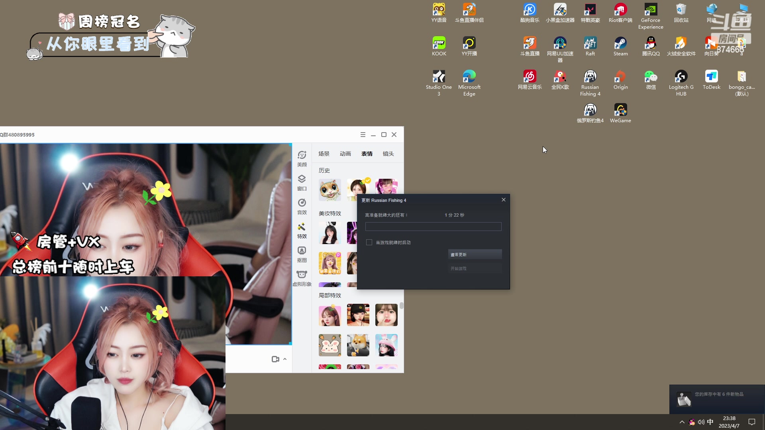
Task: Launch WeGame desktop shortcut
Action: point(620,113)
